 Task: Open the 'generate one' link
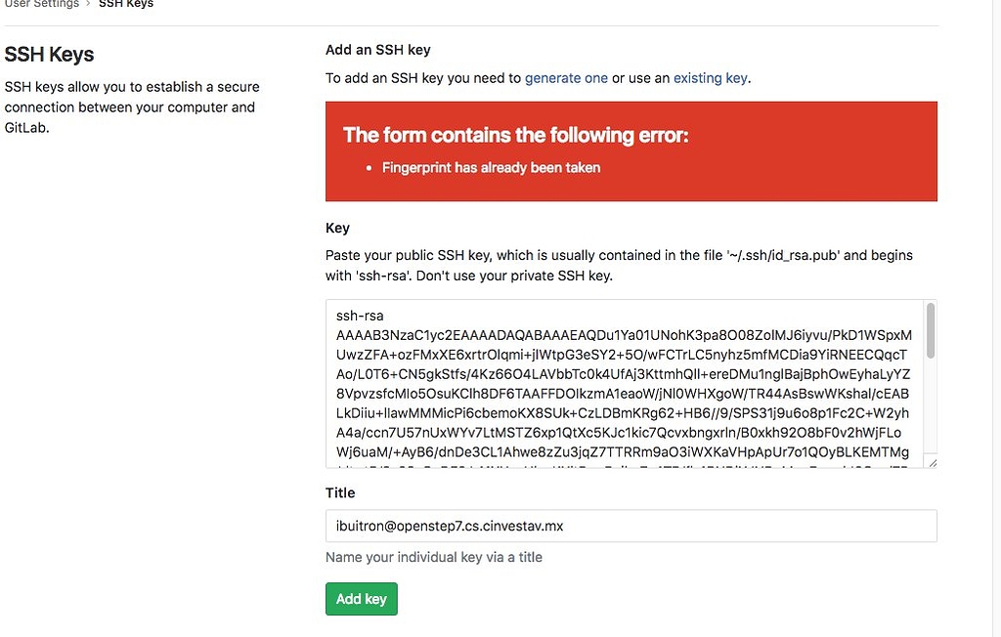click(x=566, y=78)
